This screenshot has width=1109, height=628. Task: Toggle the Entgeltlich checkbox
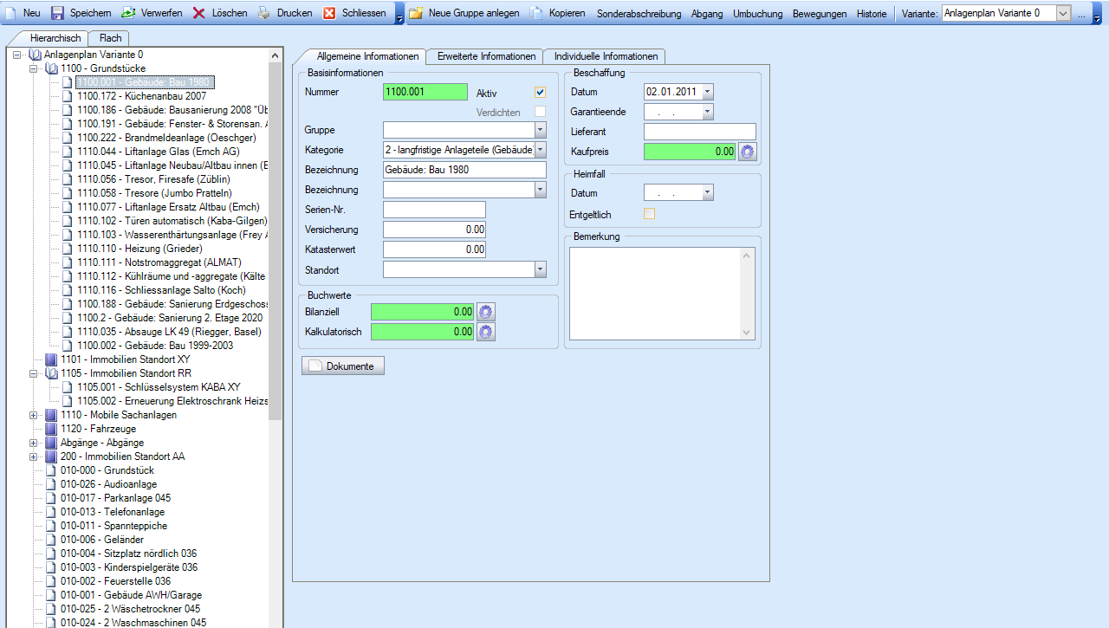coord(649,214)
